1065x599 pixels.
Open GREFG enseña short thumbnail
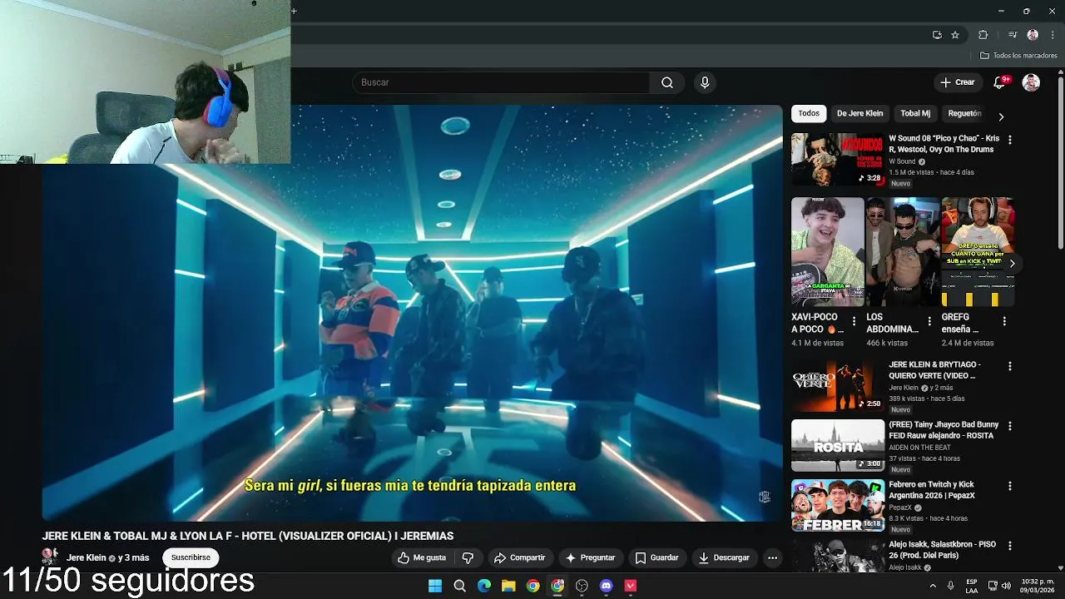point(978,252)
